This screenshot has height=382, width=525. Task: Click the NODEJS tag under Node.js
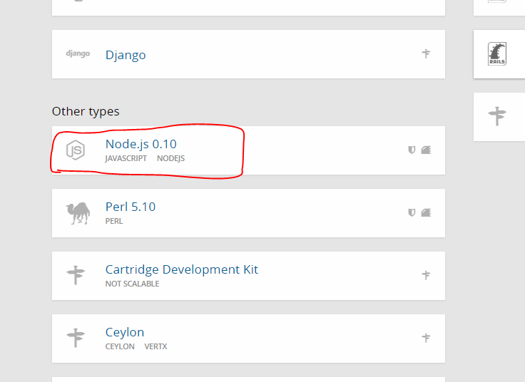(170, 158)
